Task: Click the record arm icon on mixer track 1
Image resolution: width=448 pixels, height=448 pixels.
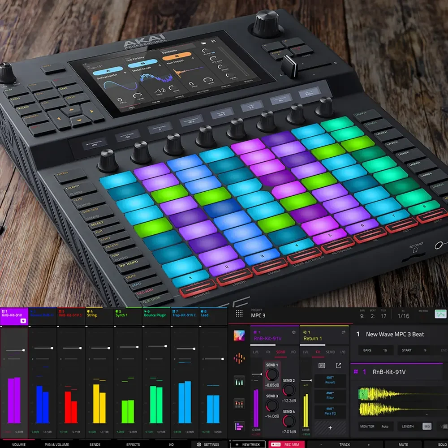Action: click(23, 321)
